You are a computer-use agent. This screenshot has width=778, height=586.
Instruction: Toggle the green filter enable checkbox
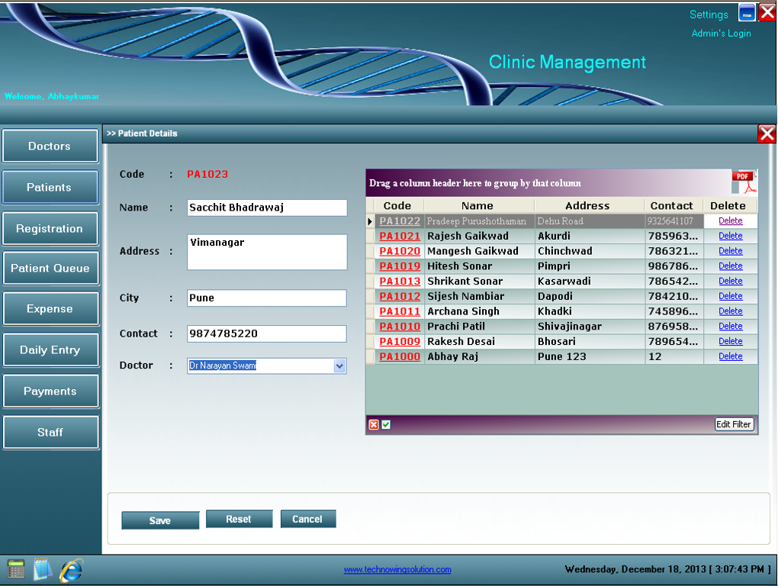click(386, 424)
